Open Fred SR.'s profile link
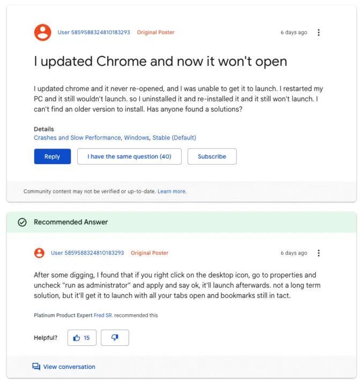 coord(103,315)
